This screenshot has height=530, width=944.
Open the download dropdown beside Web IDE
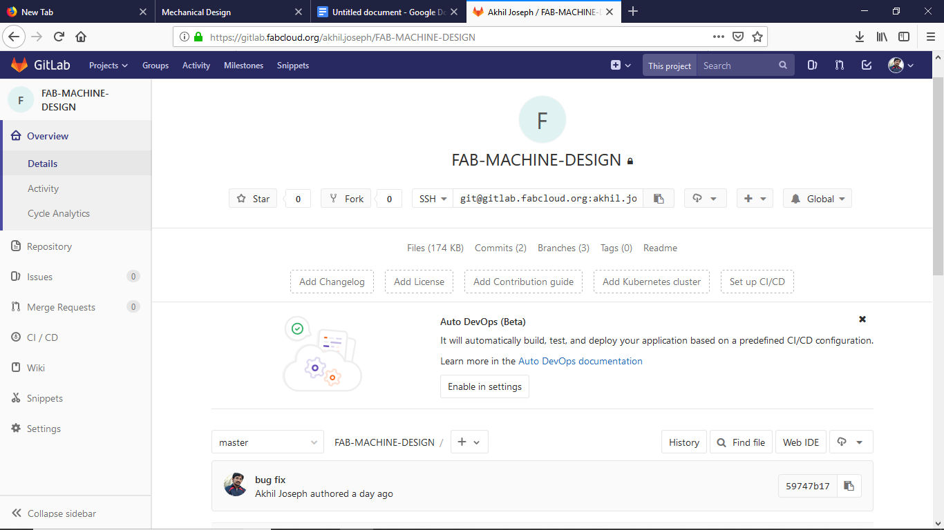point(851,442)
